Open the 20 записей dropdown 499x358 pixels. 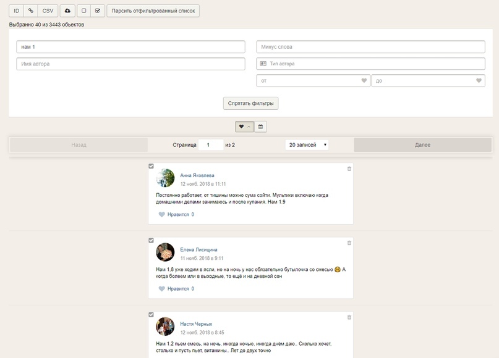pyautogui.click(x=307, y=145)
